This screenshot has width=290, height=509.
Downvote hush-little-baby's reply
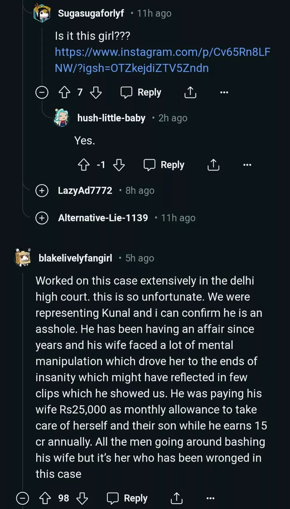(x=119, y=165)
